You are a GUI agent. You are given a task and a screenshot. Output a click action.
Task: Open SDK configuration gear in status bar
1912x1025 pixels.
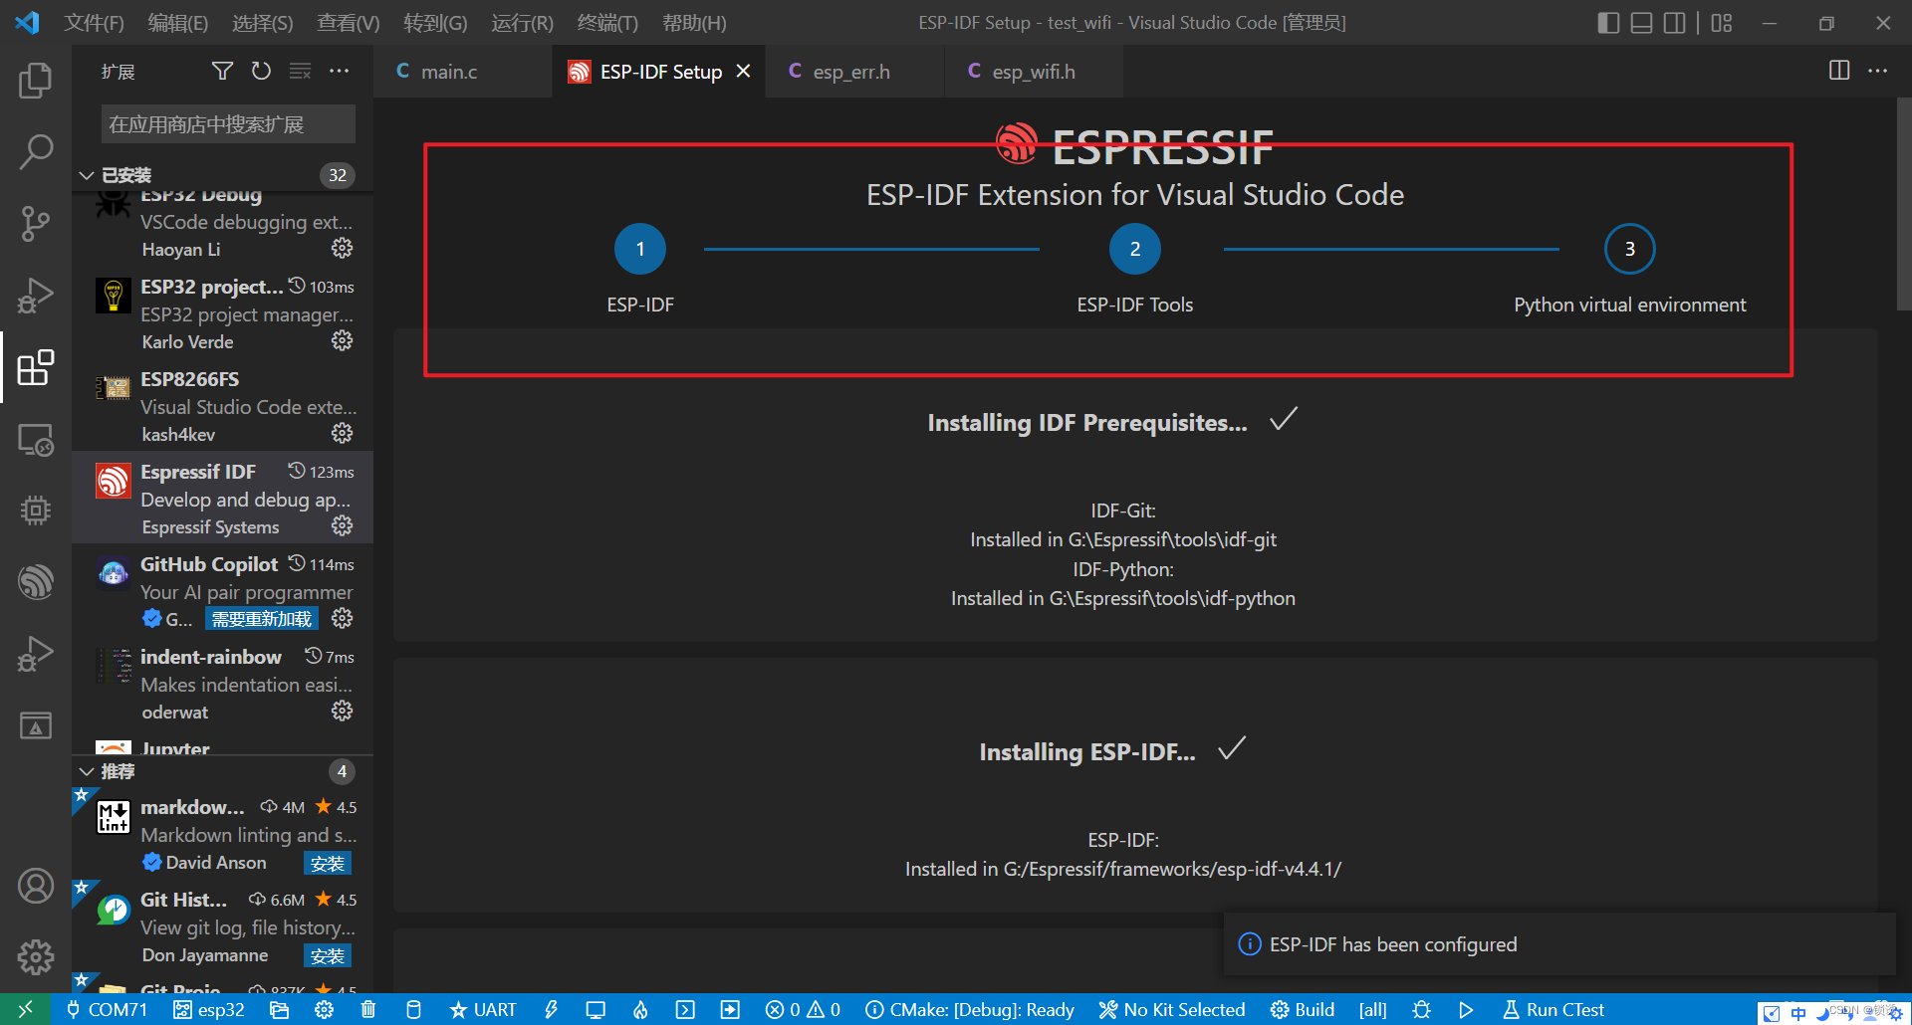[324, 1009]
